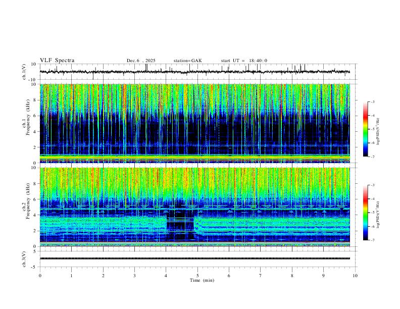The height and width of the screenshot is (309, 400).
Task: Click the "-5" tick on upper colorbar
Action: pyautogui.click(x=372, y=129)
